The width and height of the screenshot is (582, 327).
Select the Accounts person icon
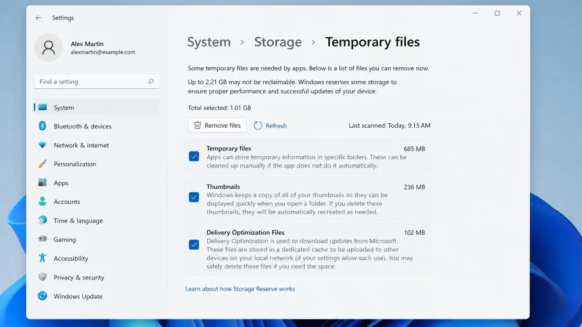42,202
